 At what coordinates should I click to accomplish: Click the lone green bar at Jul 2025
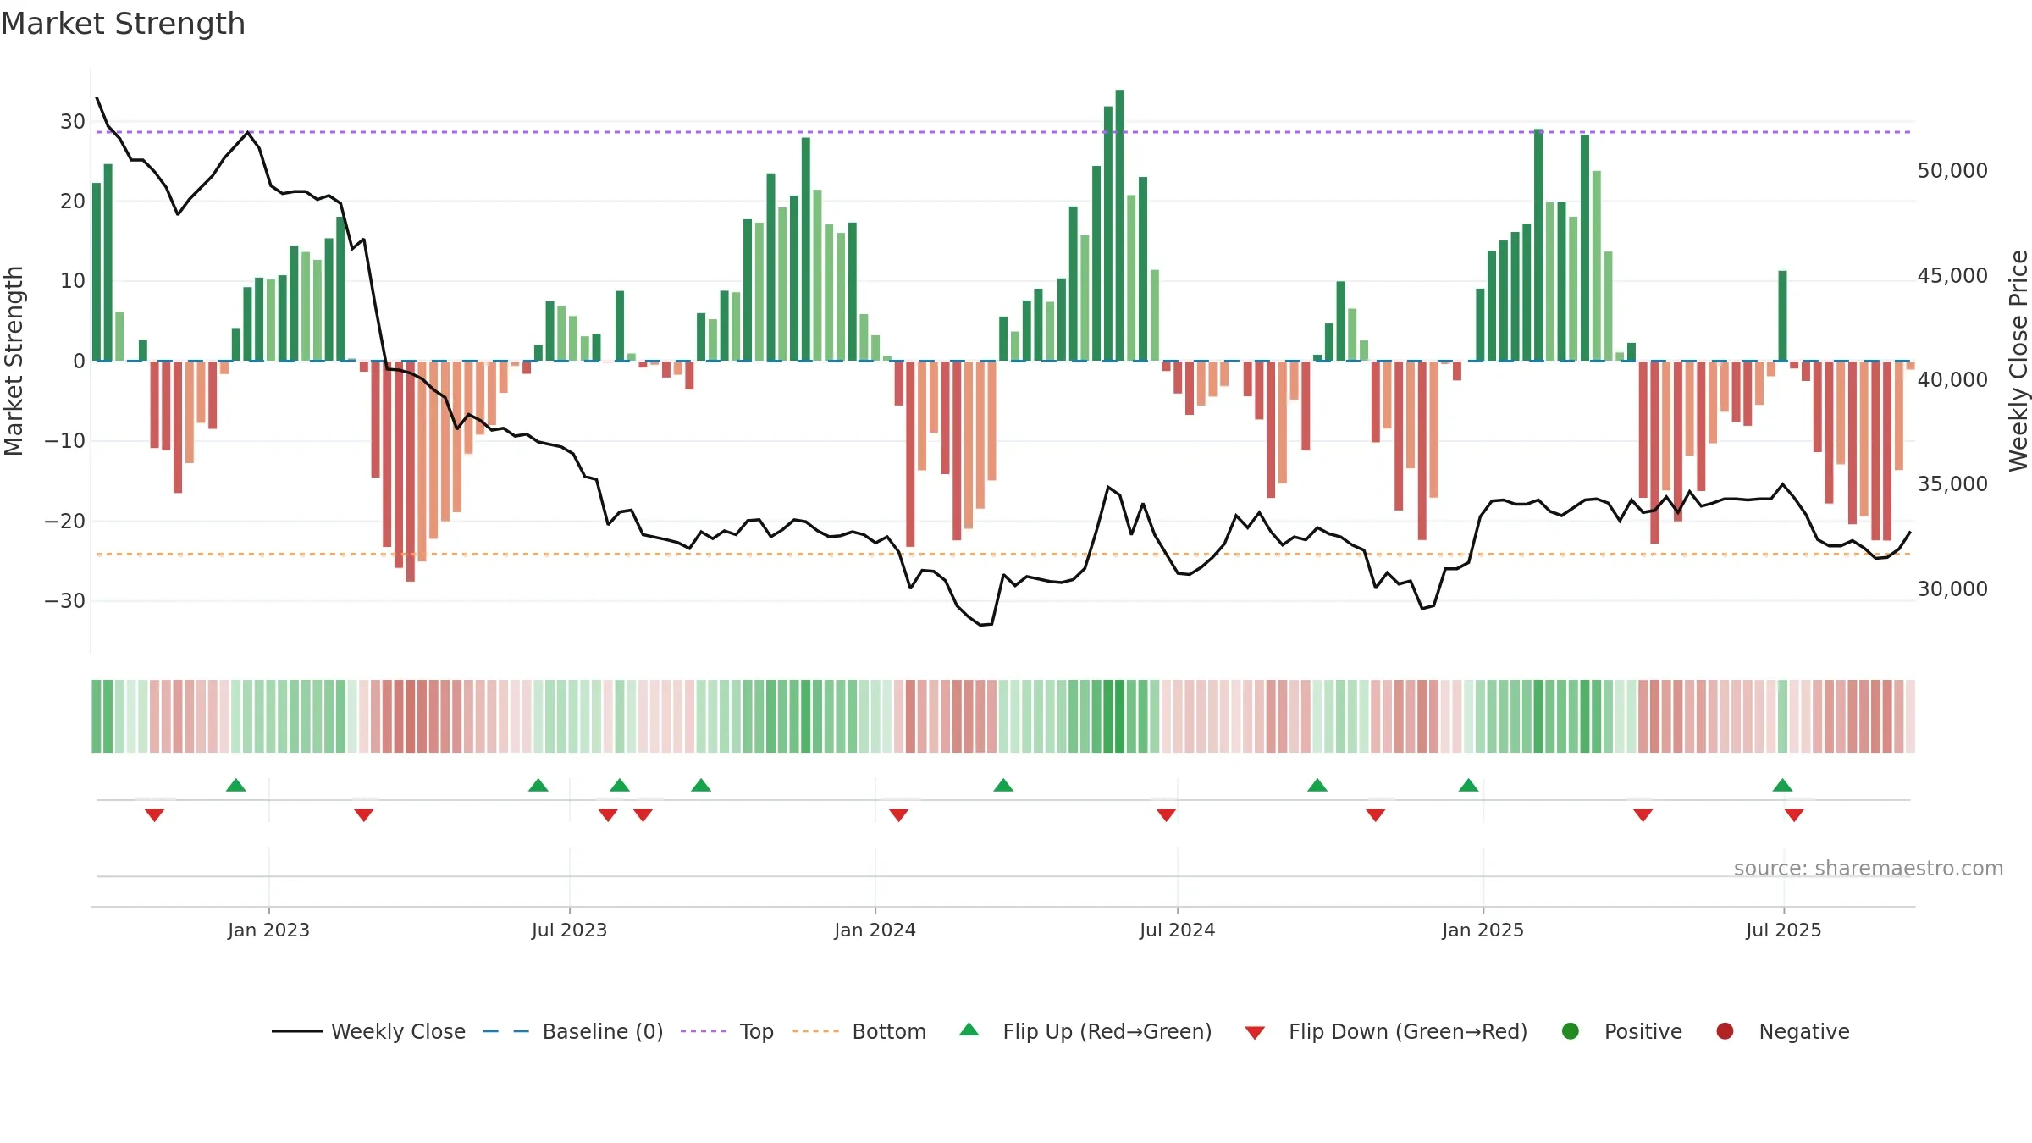(1782, 316)
